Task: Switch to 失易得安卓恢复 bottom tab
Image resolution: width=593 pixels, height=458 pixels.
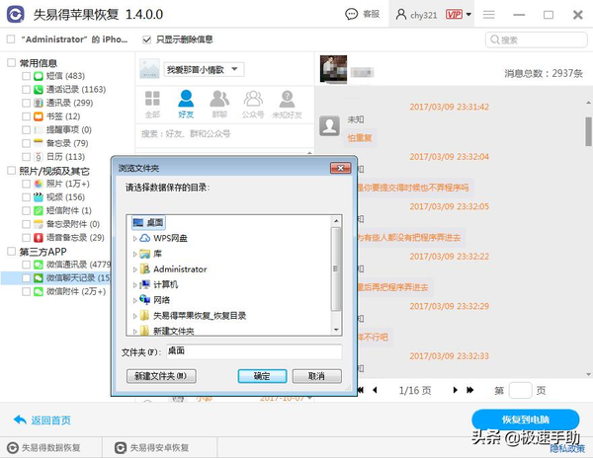Action: tap(159, 448)
